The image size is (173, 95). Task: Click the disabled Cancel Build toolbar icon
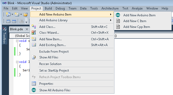21,21
